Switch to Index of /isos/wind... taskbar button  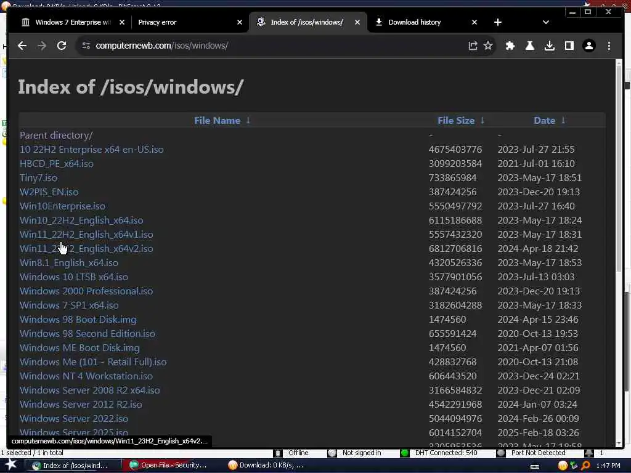pos(73,466)
